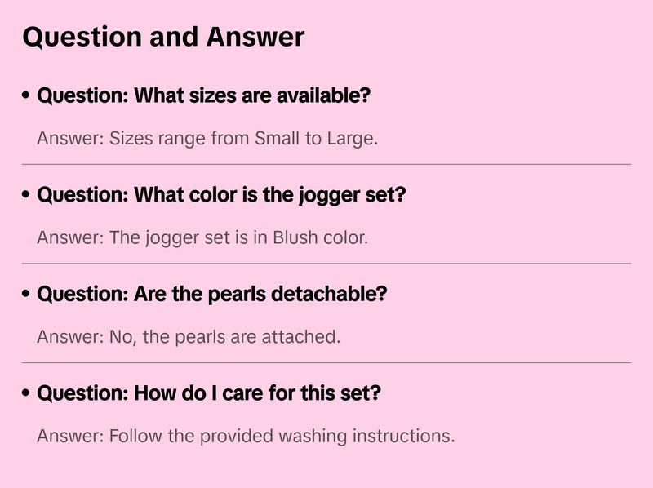The width and height of the screenshot is (653, 488).
Task: Click the divider line below the sizes answer
Action: click(x=326, y=164)
